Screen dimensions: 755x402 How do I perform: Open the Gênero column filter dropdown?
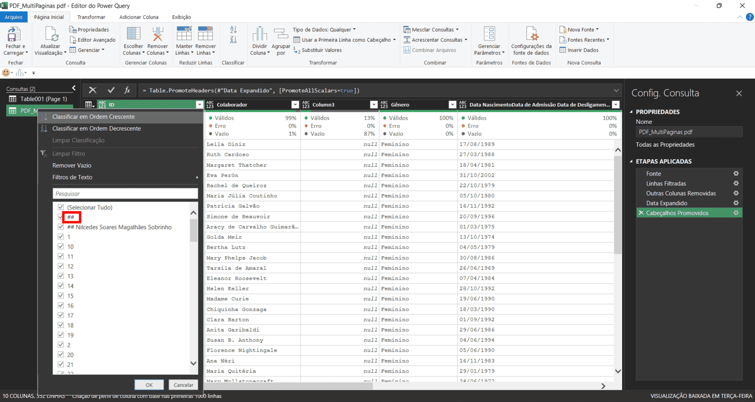(452, 105)
